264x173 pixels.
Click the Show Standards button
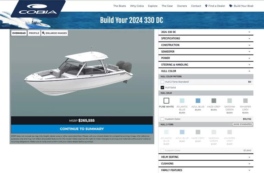tap(242, 124)
